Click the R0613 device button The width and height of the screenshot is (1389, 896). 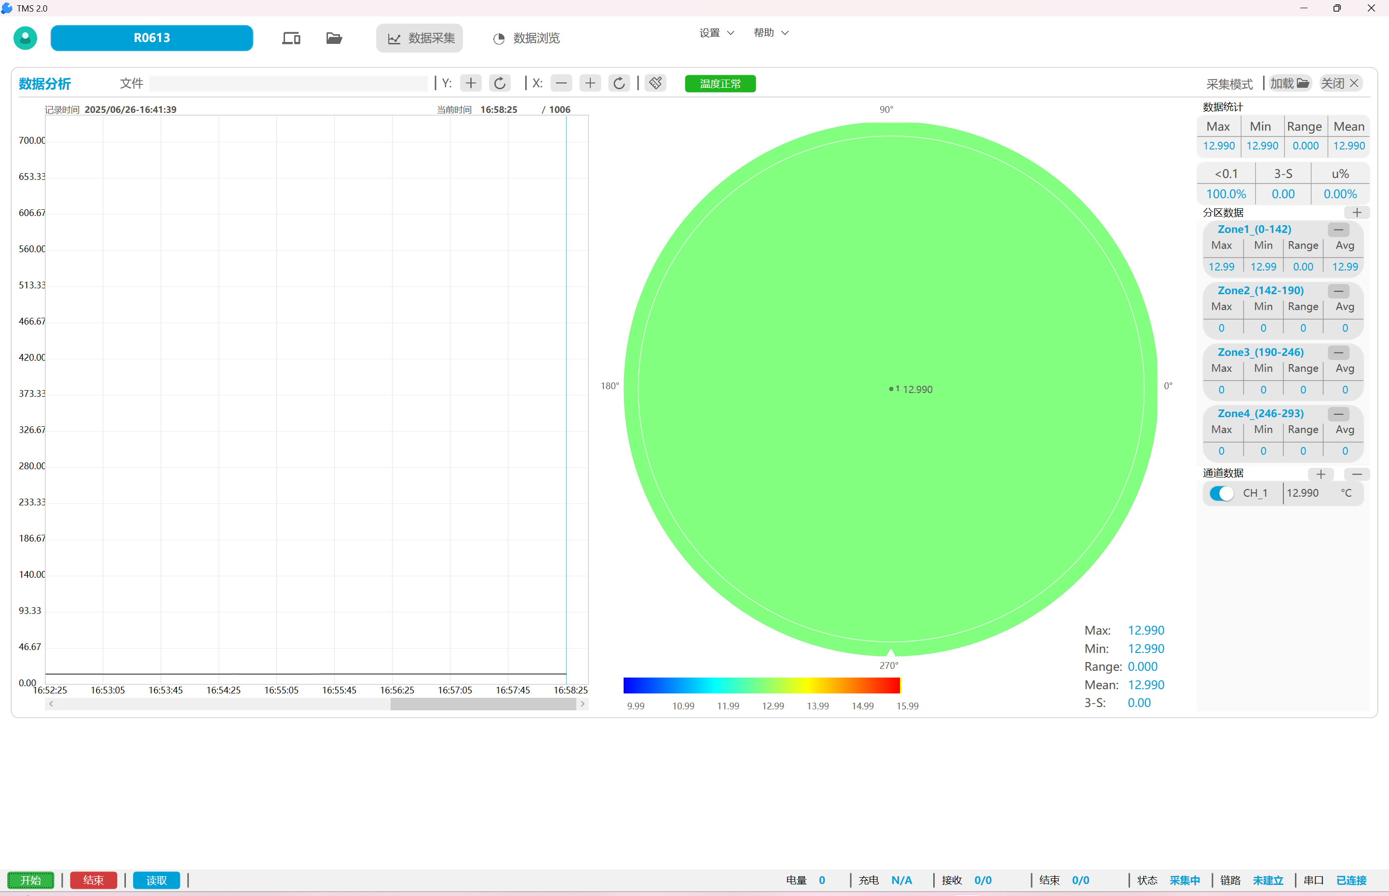[152, 38]
